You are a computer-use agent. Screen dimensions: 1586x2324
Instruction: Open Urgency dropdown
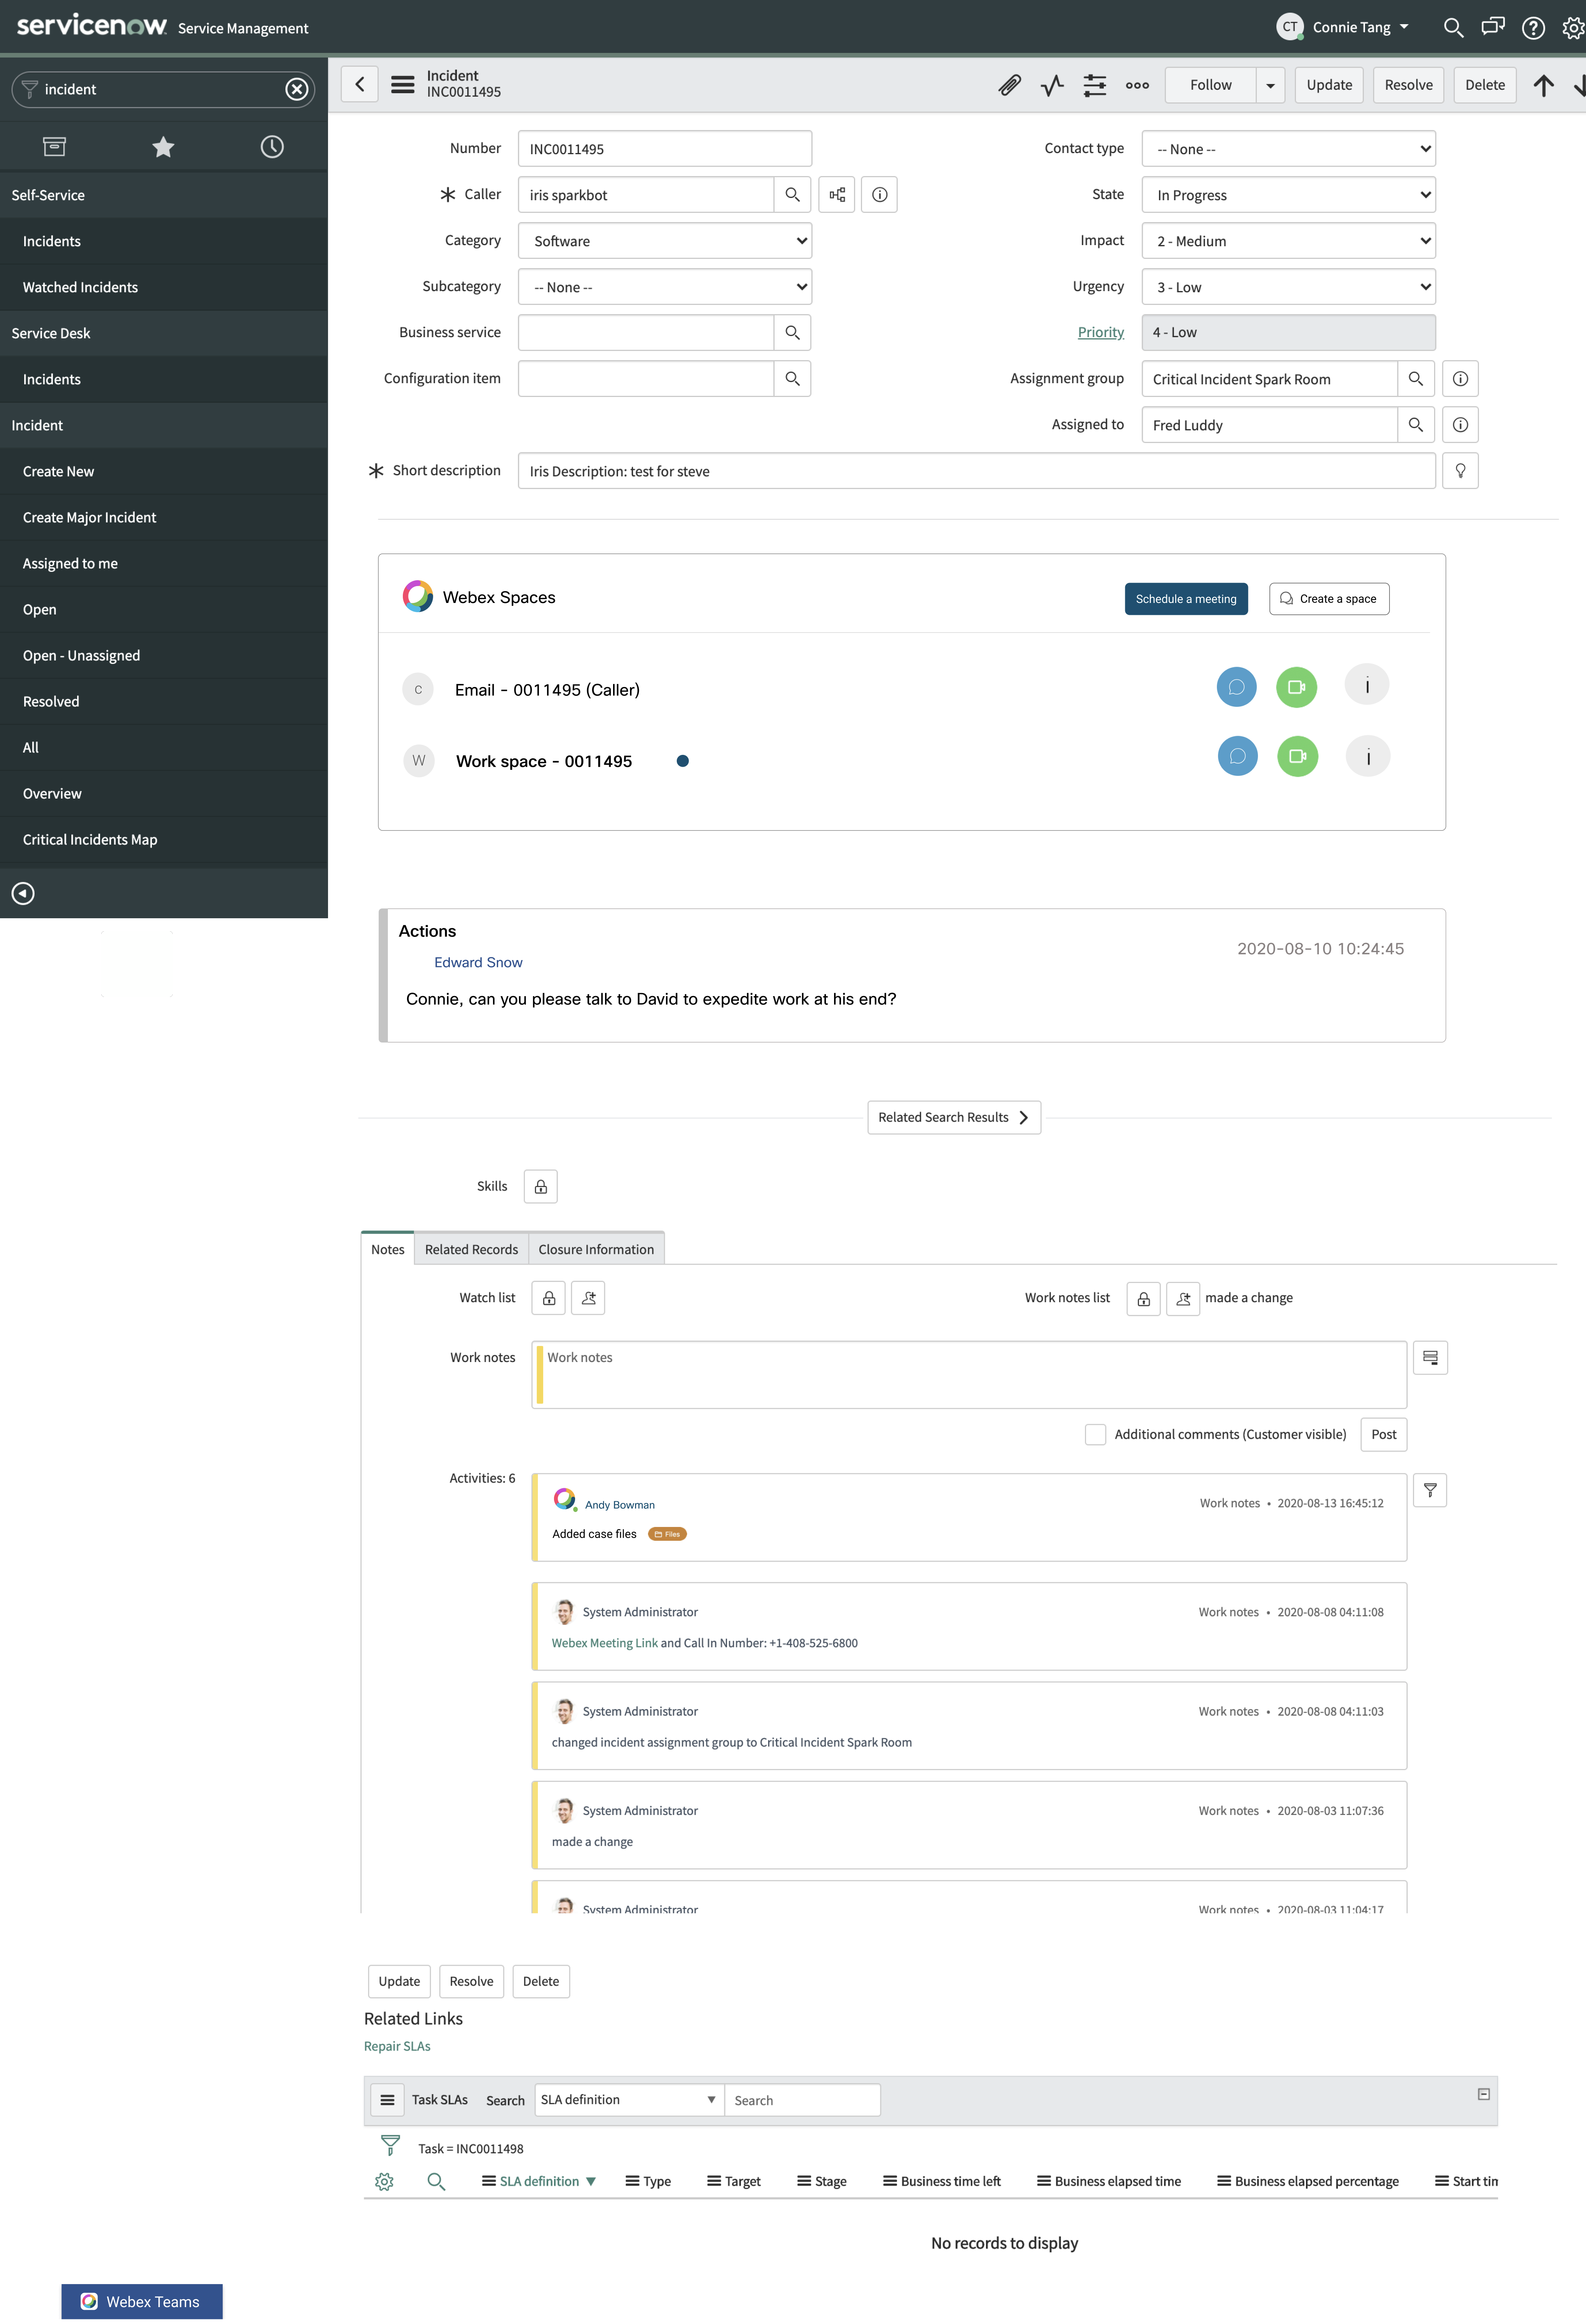click(x=1289, y=287)
